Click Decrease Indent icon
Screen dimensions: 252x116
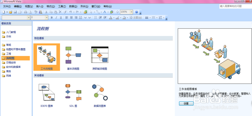(x=100, y=18)
